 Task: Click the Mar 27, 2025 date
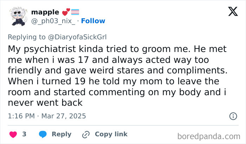pos(64,116)
